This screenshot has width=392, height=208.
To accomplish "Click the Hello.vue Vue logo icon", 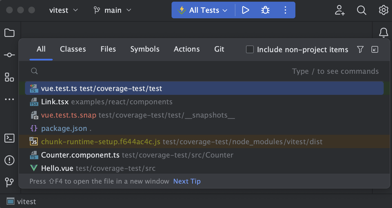I will point(34,168).
